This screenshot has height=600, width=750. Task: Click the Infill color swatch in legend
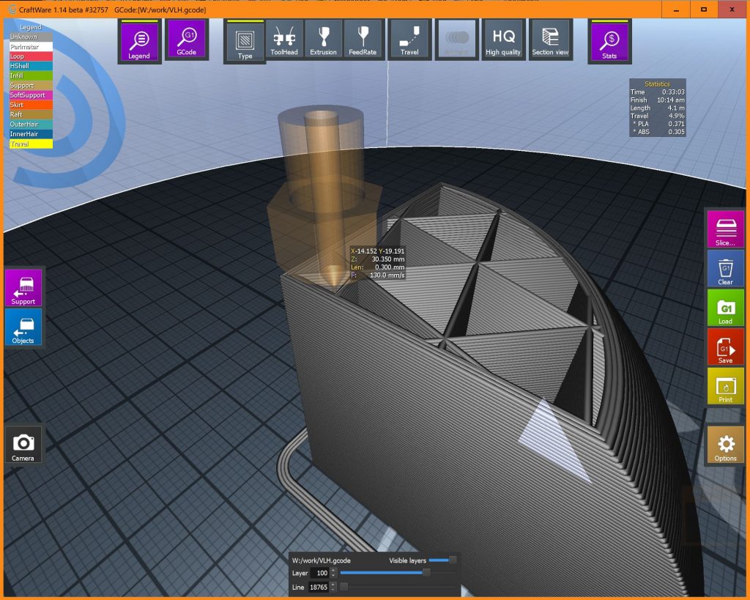31,75
